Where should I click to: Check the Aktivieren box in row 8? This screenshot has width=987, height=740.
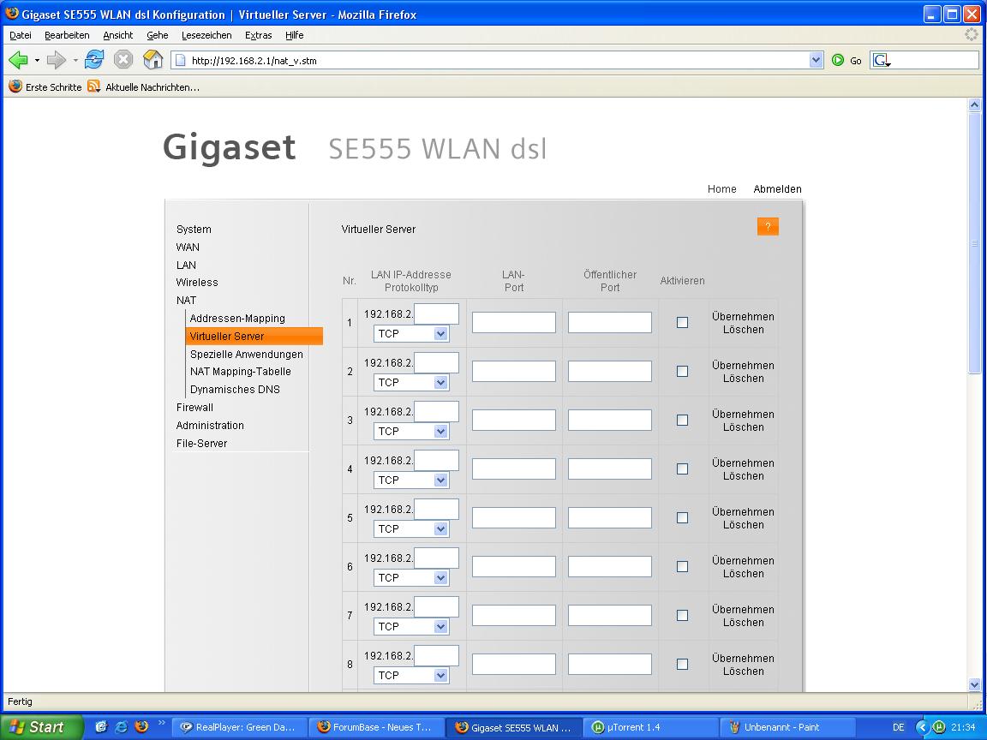tap(682, 664)
